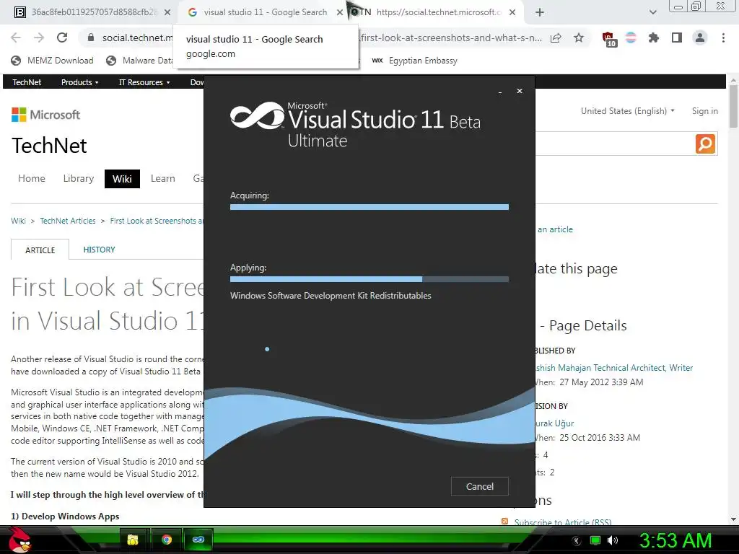Click the green network tray icon
The height and width of the screenshot is (554, 739).
click(x=595, y=540)
